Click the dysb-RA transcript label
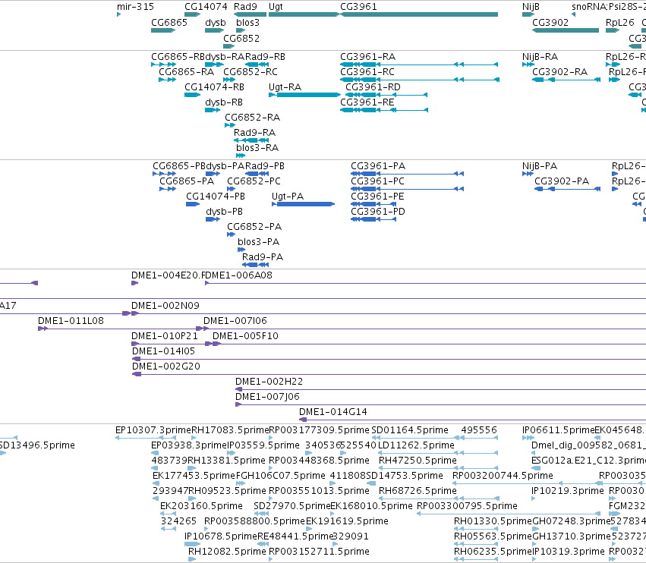Viewport: 646px width, 563px height. [225, 56]
